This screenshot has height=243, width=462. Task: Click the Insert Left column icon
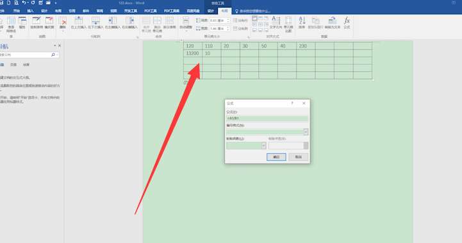point(113,22)
